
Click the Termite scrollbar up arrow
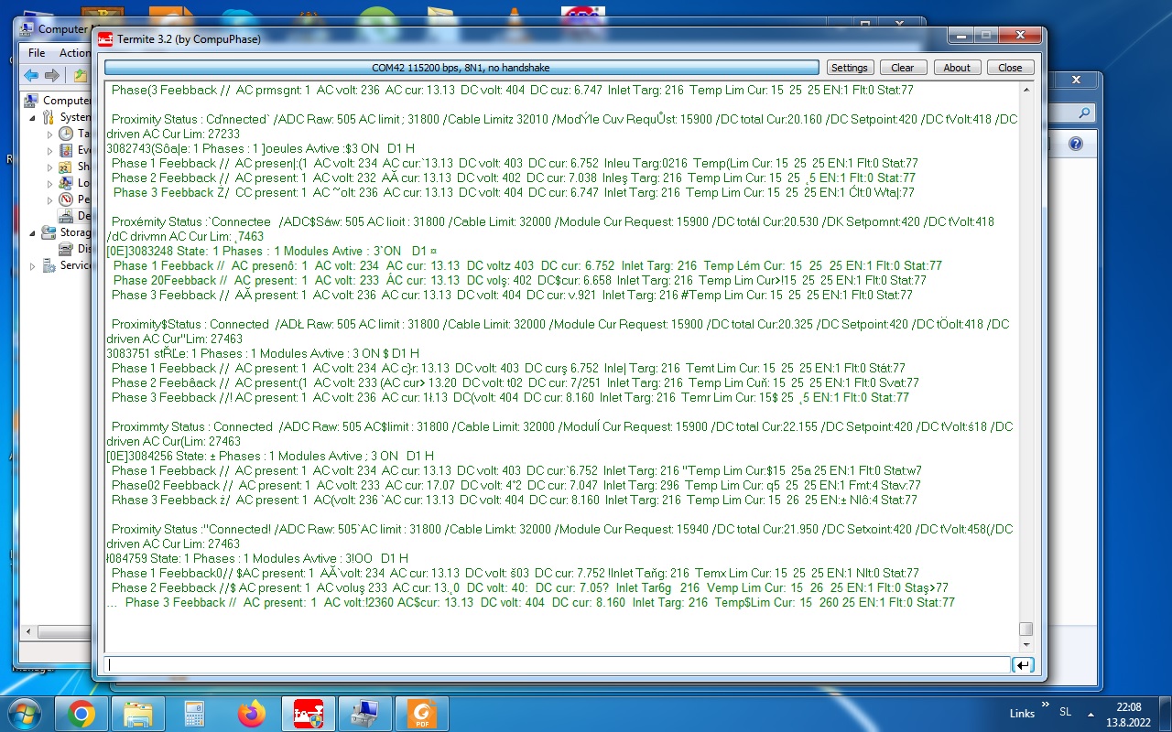coord(1026,90)
